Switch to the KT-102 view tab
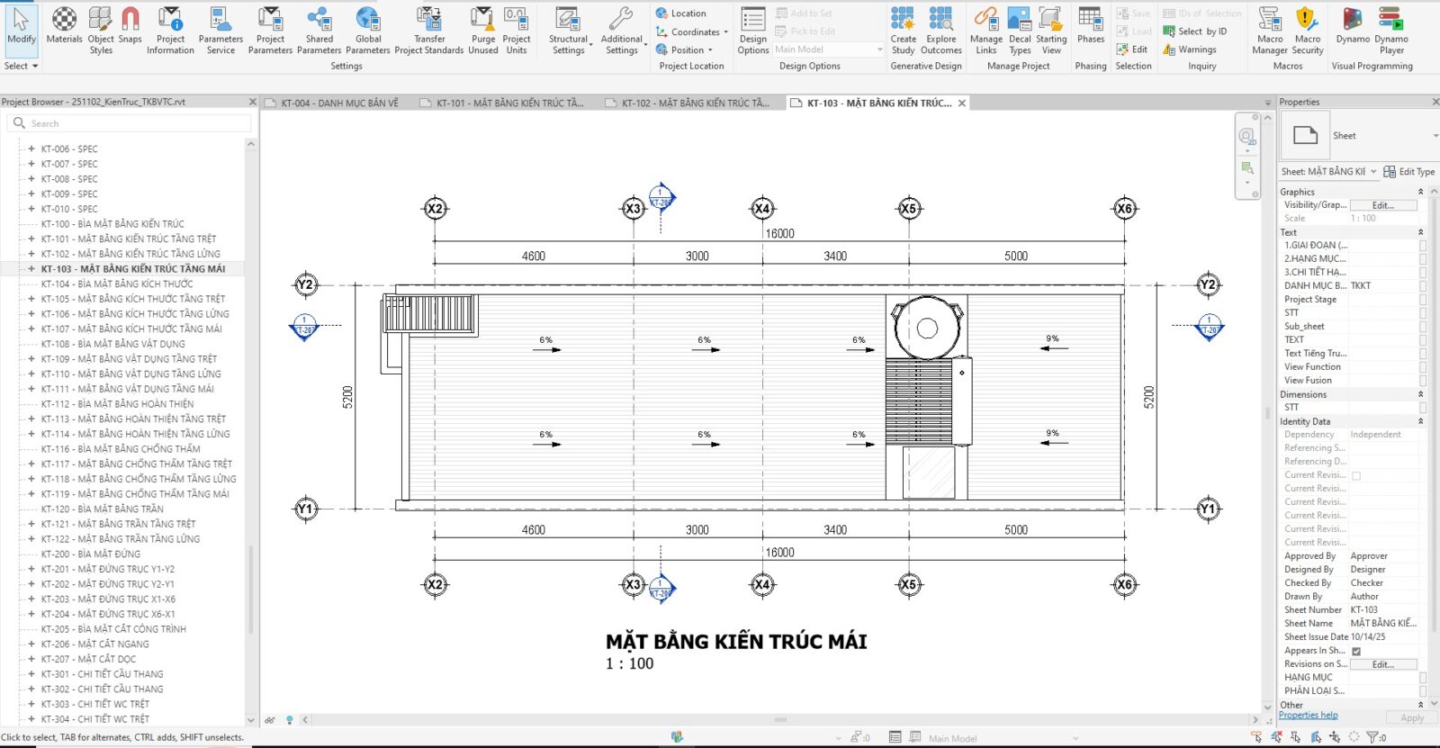The width and height of the screenshot is (1440, 748). [x=687, y=103]
